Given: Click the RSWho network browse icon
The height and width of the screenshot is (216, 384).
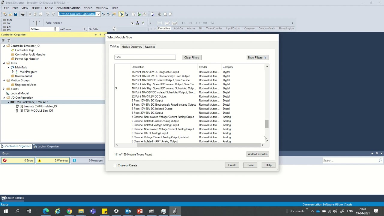Looking at the screenshot, I should pyautogui.click(x=138, y=23).
